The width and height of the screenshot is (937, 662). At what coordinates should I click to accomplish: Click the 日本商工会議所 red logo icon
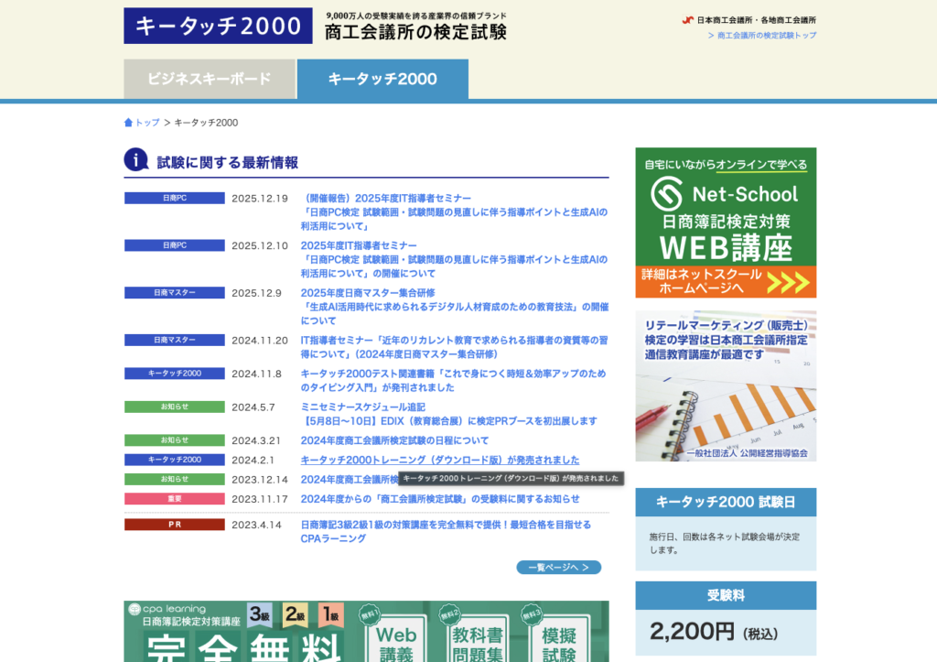[x=688, y=20]
